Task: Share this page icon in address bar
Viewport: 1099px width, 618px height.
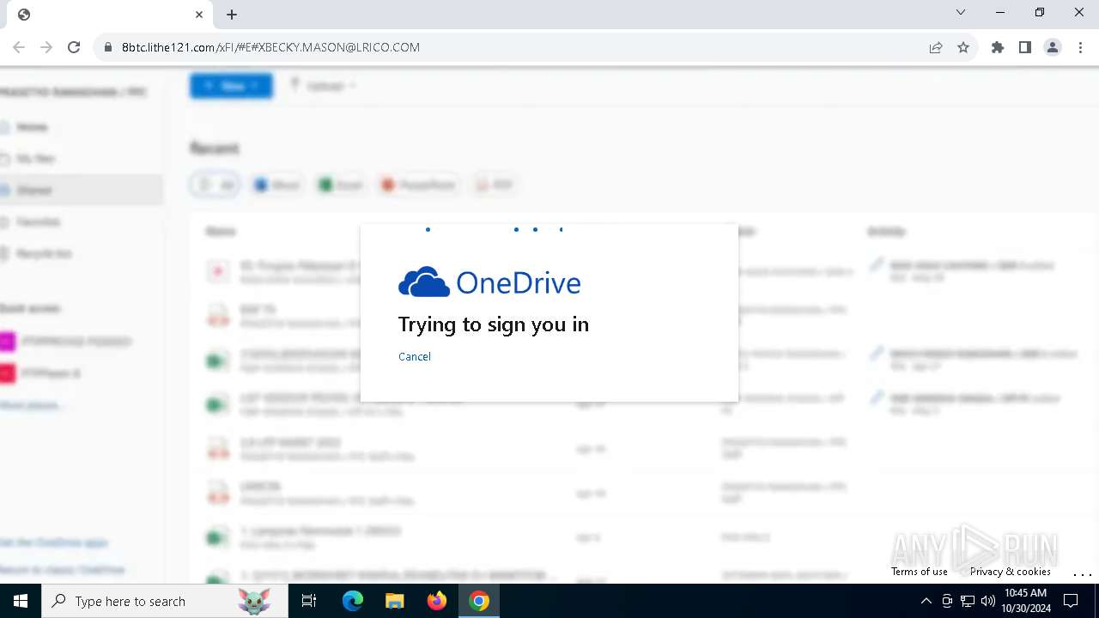Action: (936, 47)
